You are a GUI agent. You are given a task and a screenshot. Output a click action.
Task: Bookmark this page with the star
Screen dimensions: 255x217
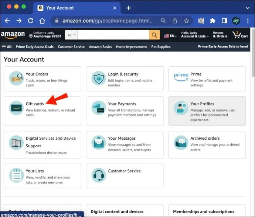tap(186, 21)
